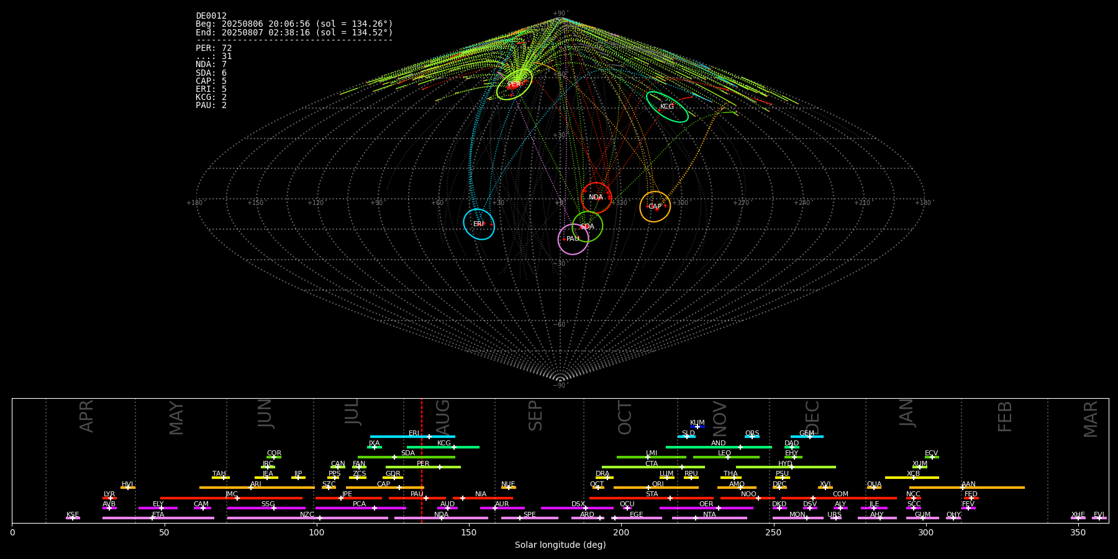Viewport: 1118px width, 559px height.
Task: Select the 'Beg: 20250806 20:06:56' line
Action: pos(294,24)
